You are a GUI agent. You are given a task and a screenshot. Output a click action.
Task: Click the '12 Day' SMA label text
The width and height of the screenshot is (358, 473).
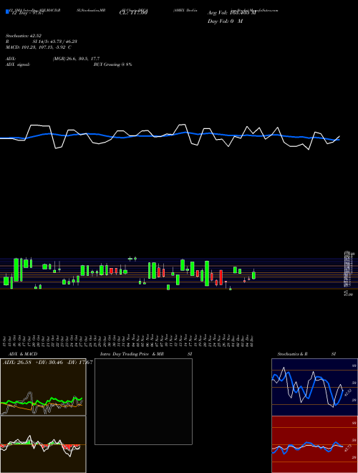(x=27, y=13)
